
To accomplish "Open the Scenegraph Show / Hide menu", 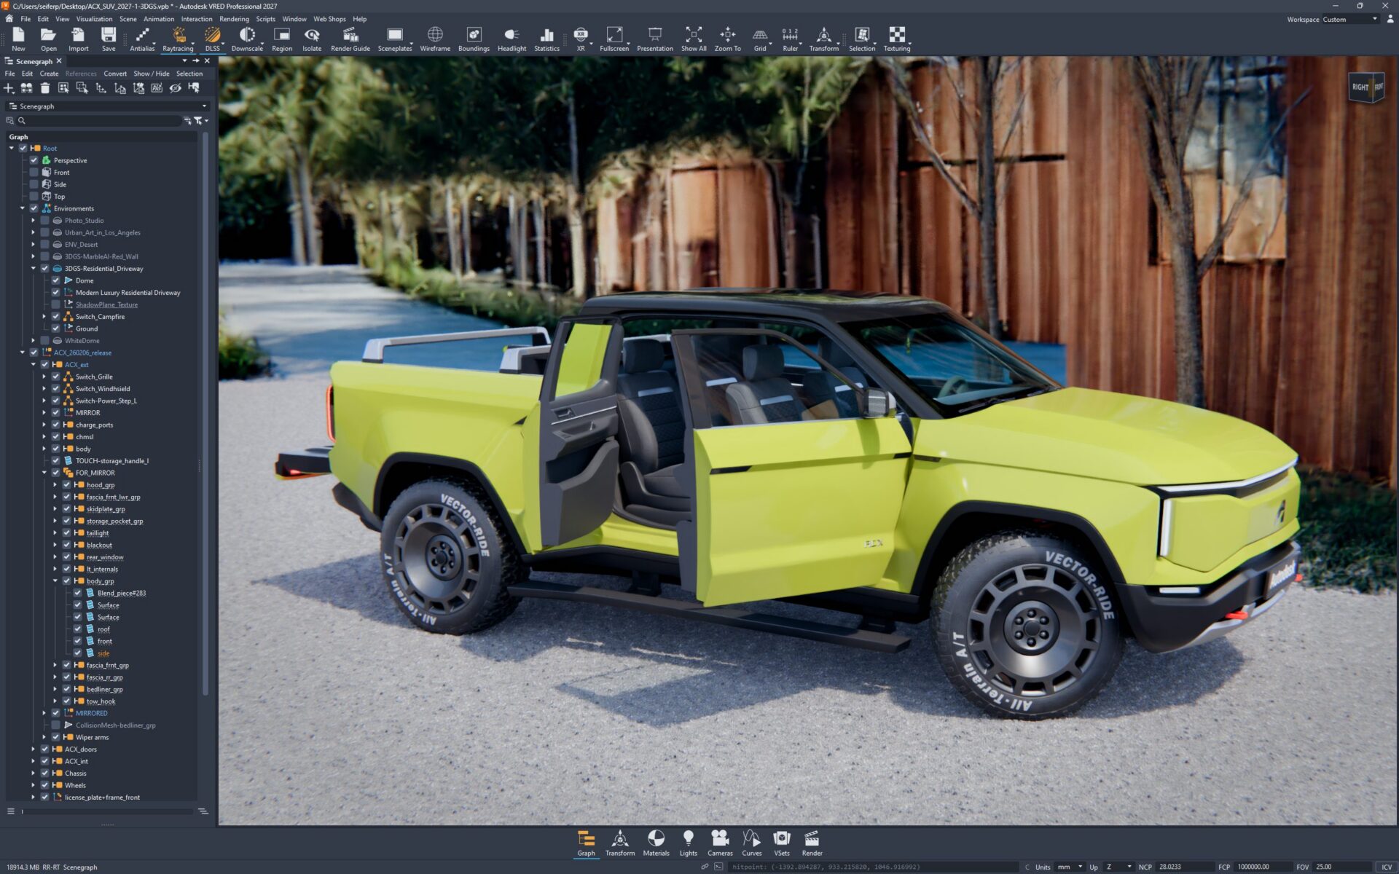I will tap(152, 74).
